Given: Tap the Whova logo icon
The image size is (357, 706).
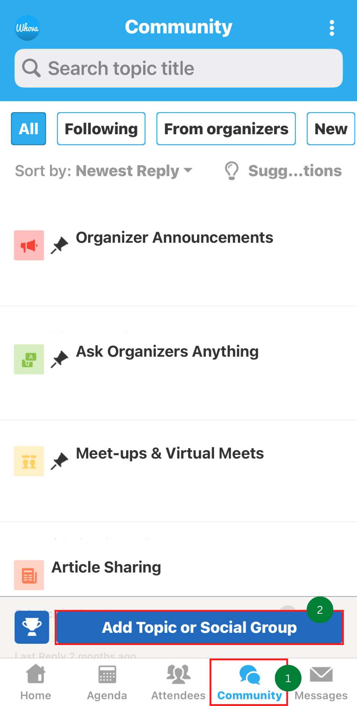Looking at the screenshot, I should (x=27, y=28).
